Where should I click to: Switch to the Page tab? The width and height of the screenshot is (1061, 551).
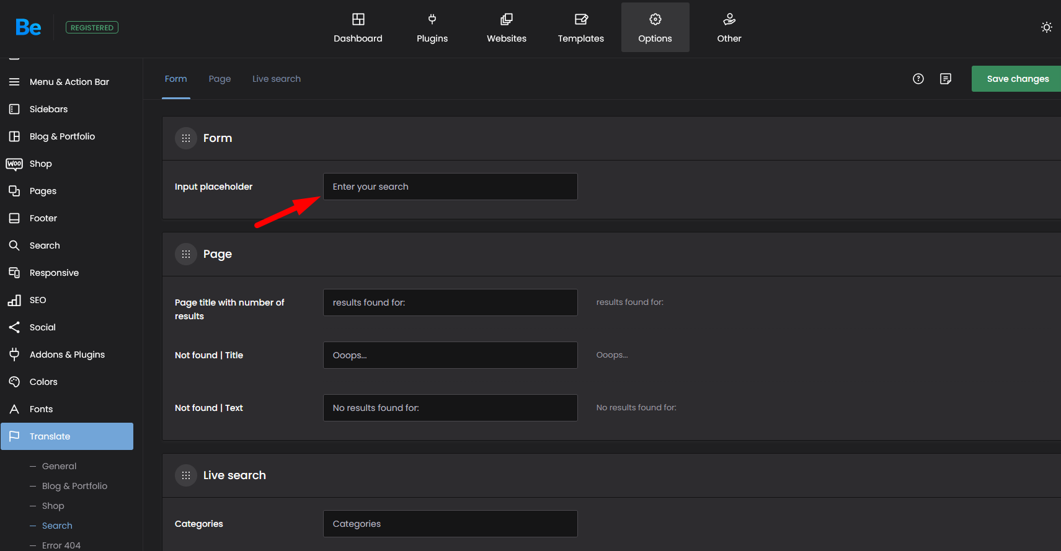(220, 79)
